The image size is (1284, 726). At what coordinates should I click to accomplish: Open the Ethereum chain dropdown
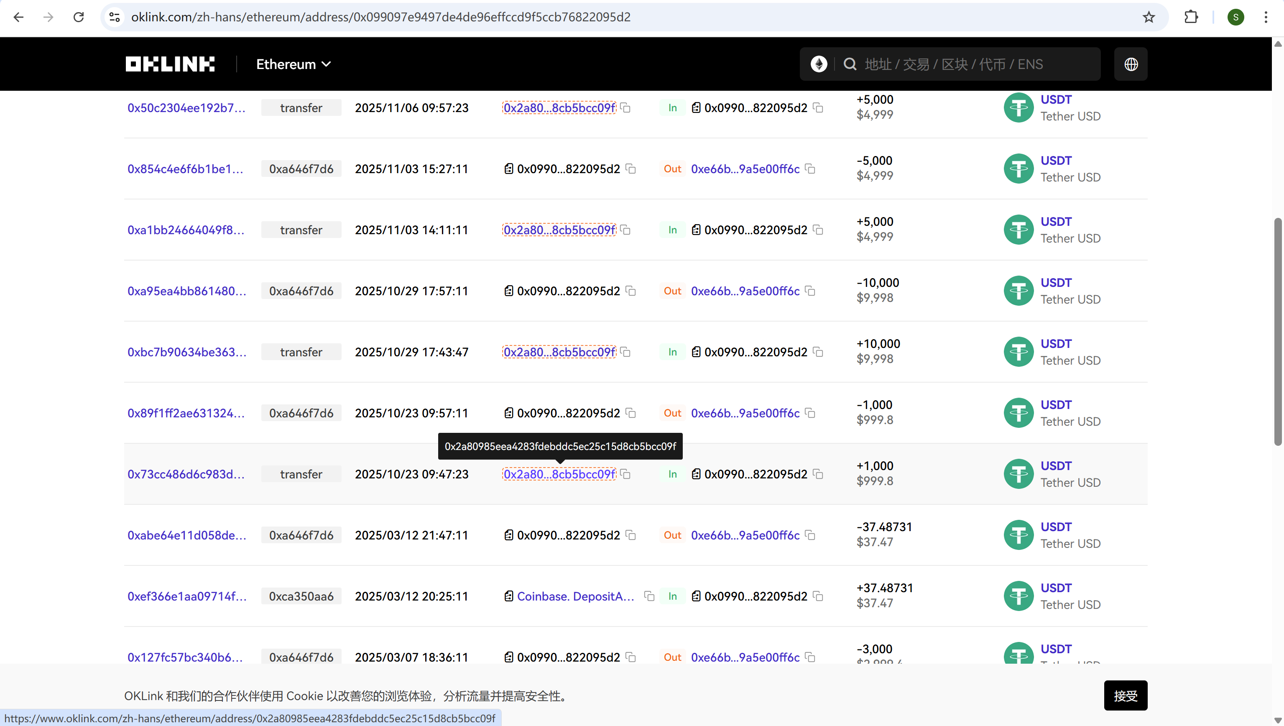click(x=293, y=64)
